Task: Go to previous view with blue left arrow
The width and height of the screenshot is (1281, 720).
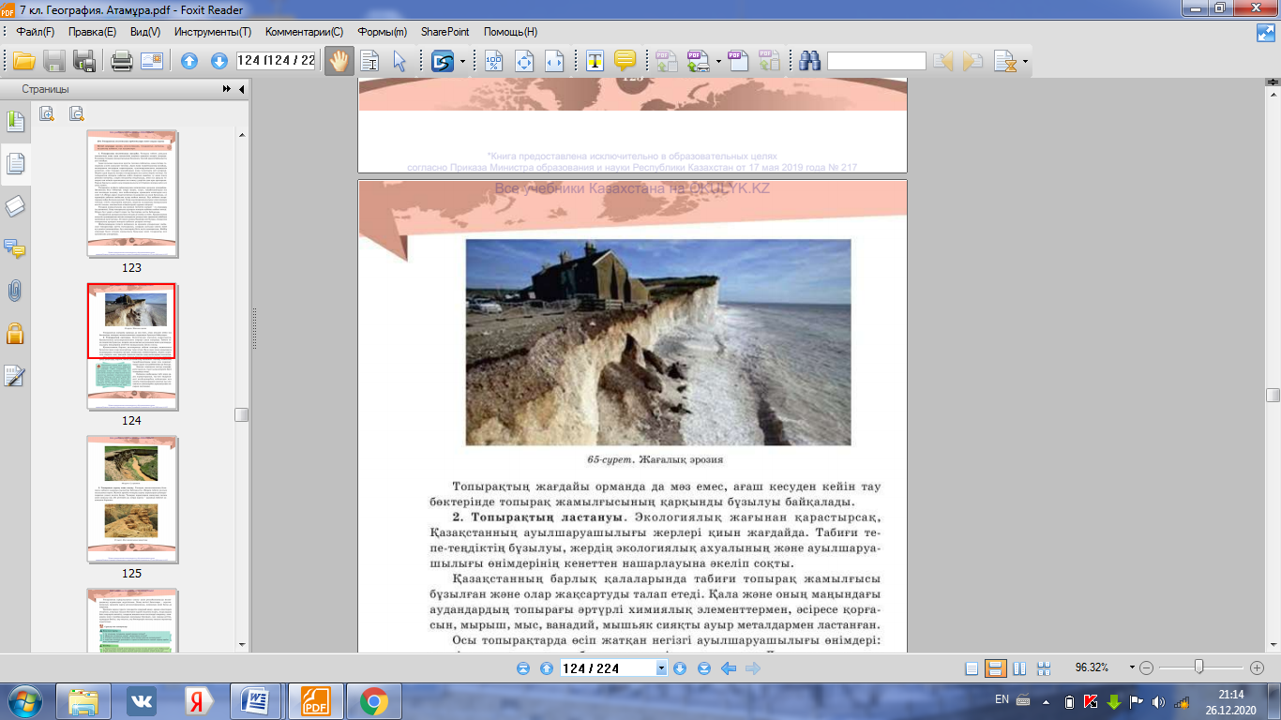Action: coord(728,668)
